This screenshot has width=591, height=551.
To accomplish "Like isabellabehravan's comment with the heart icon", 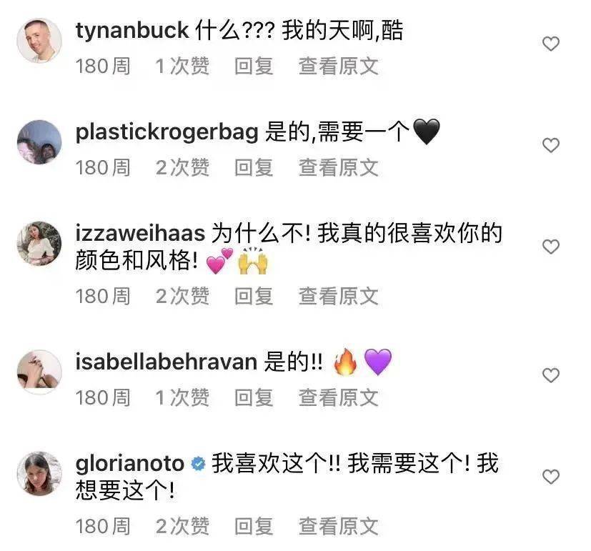I will 551,375.
